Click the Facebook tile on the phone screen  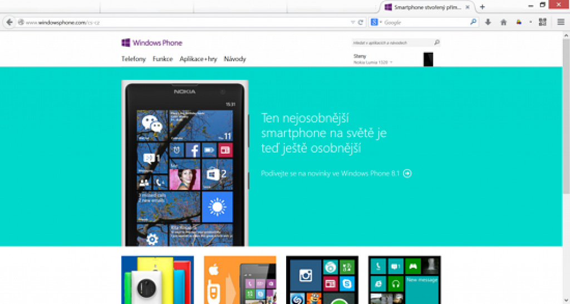point(193,150)
